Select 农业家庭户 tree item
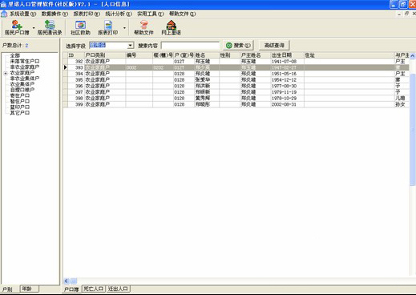This screenshot has width=416, height=295. point(22,73)
